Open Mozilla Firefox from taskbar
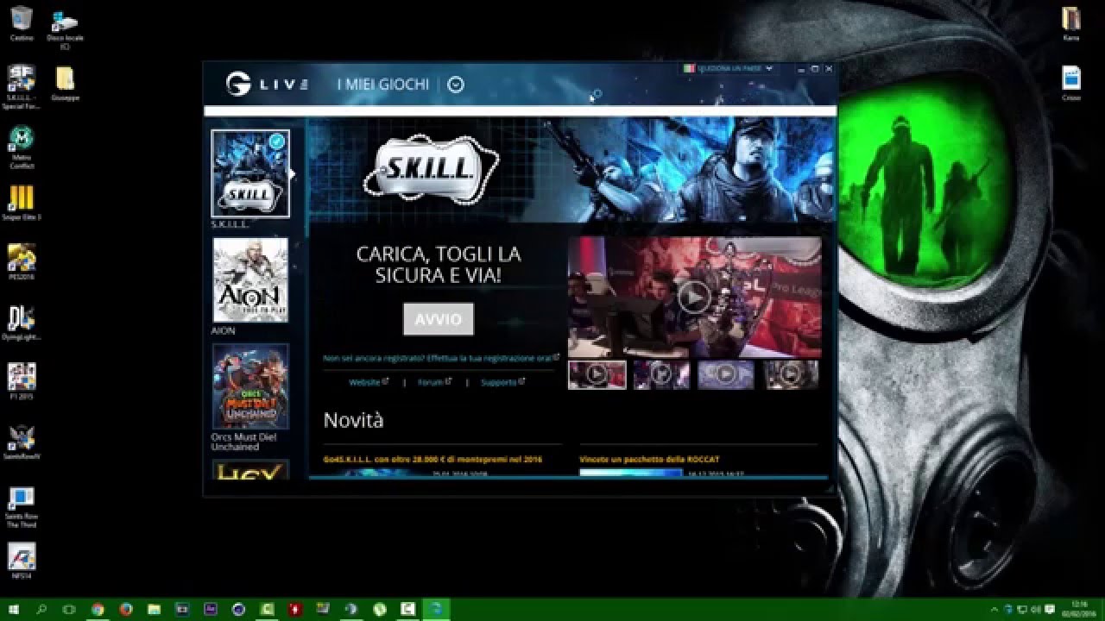The image size is (1105, 621). coord(126,609)
